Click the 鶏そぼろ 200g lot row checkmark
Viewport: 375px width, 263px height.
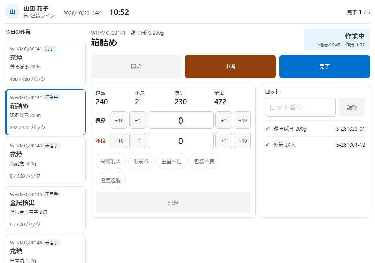tap(267, 129)
